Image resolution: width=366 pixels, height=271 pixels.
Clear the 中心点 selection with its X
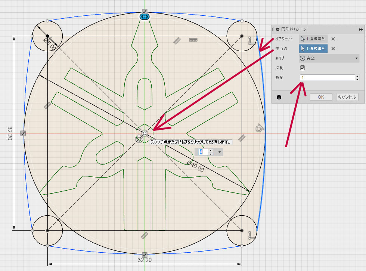coord(333,48)
